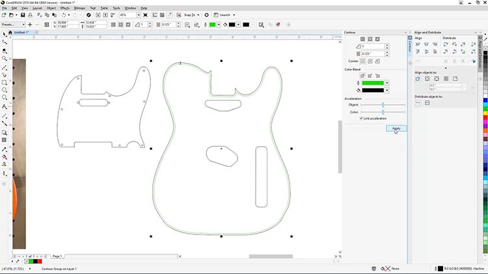Choose align to grid option
This screenshot has height=274, width=488.
point(446,79)
